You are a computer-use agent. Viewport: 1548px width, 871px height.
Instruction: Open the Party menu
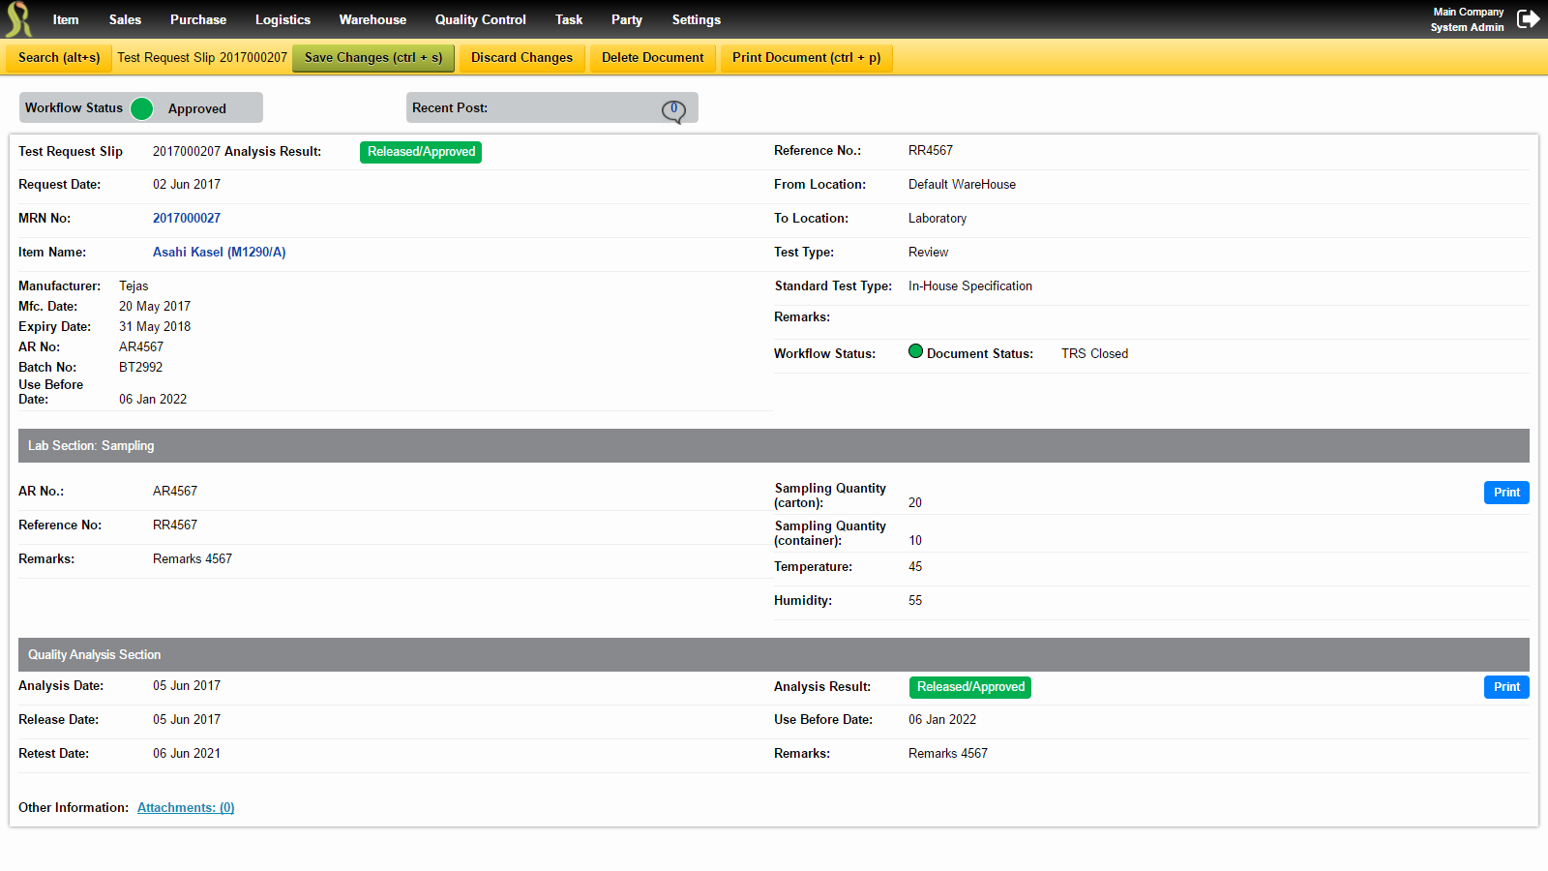point(626,19)
